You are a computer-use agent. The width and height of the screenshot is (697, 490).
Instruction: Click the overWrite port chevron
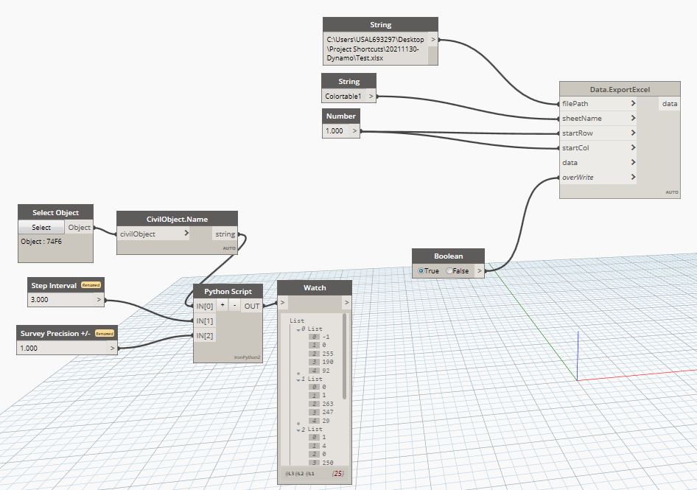point(633,177)
